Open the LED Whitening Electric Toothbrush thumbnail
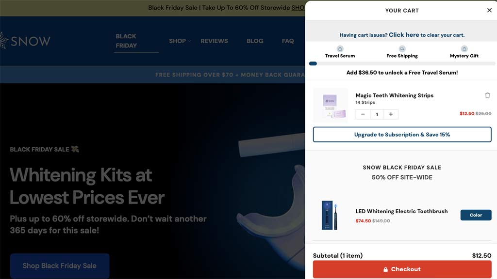 pos(330,215)
